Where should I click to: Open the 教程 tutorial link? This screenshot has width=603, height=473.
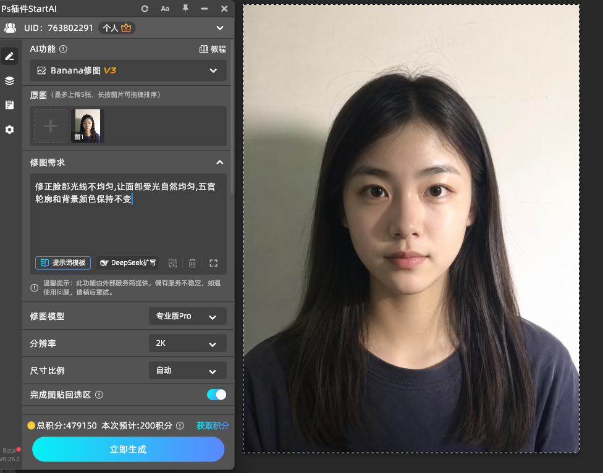pos(213,49)
